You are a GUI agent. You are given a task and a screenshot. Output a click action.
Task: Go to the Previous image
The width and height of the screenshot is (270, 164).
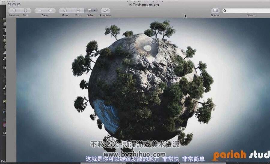point(14,11)
